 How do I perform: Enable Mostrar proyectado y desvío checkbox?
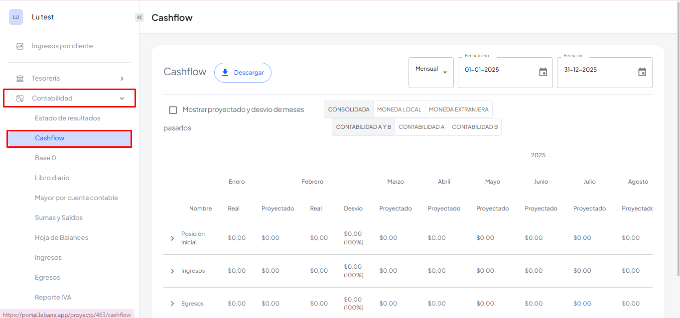coord(173,110)
